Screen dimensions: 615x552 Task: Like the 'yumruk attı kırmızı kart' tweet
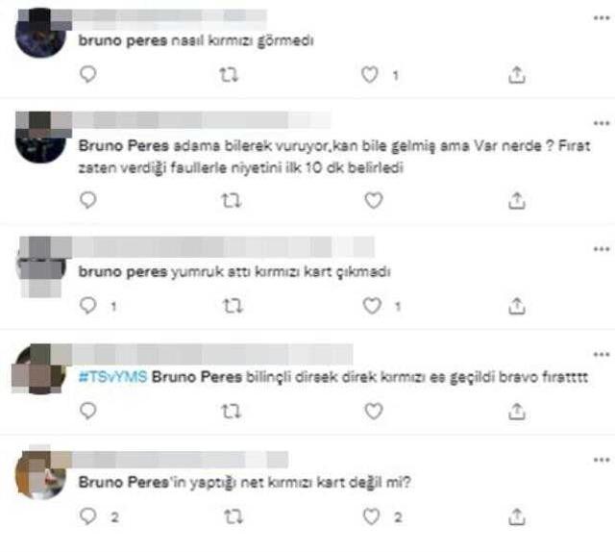pyautogui.click(x=372, y=306)
